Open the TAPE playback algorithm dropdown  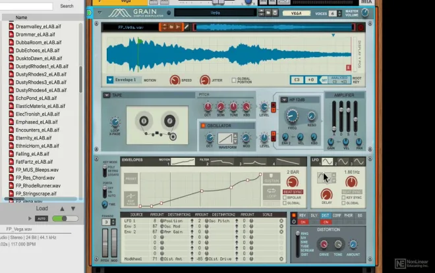click(107, 95)
